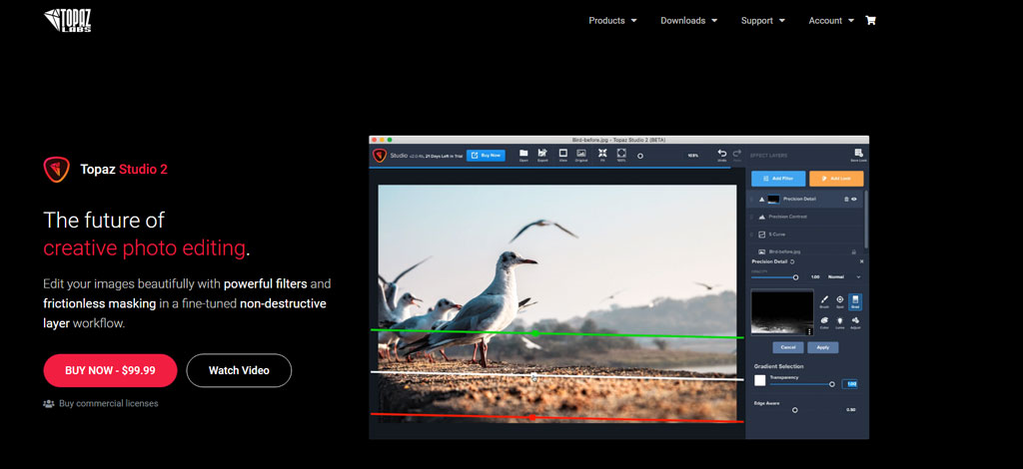Click the Edge Aware slider handle
The width and height of the screenshot is (1023, 469).
coord(794,410)
